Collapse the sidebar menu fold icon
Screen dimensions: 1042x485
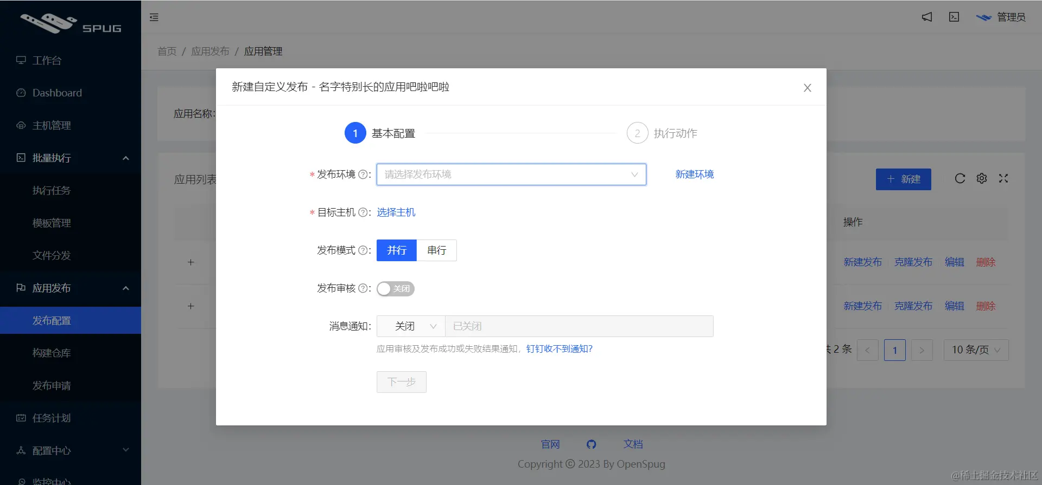point(154,17)
